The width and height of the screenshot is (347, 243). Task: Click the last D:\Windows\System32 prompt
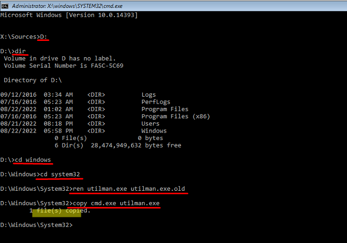[x=36, y=225]
